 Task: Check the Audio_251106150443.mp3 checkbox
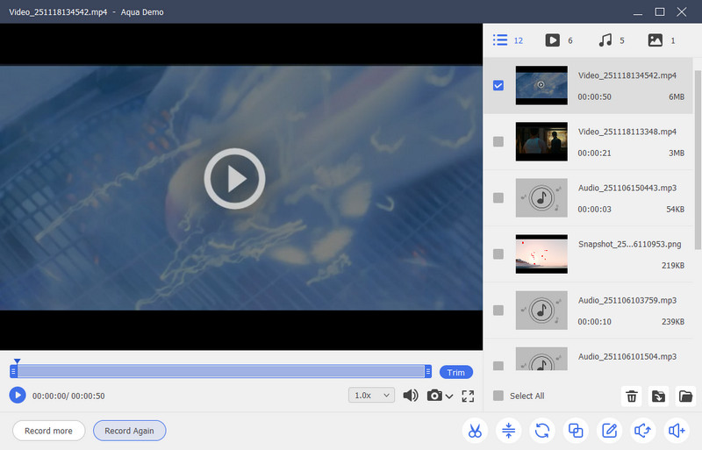(498, 198)
